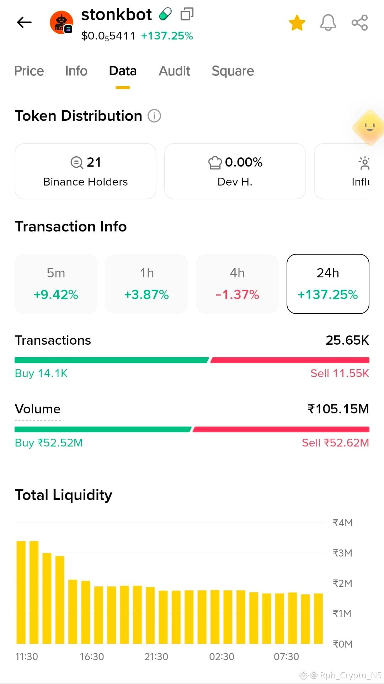The height and width of the screenshot is (684, 384).
Task: Open the stonkbot token avatar
Action: click(x=62, y=22)
